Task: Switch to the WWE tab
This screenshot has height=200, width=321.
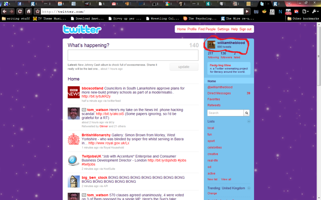Action: (88, 4)
